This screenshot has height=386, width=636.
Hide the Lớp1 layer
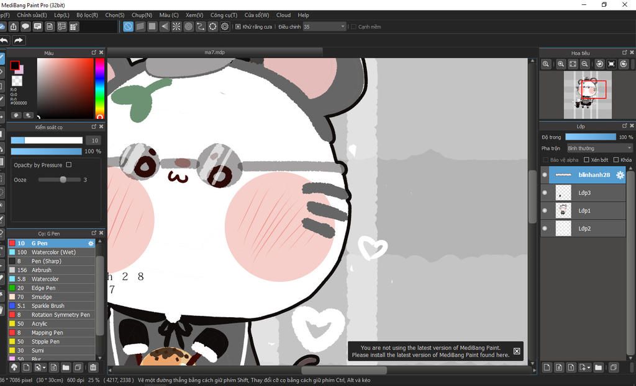[x=545, y=211]
